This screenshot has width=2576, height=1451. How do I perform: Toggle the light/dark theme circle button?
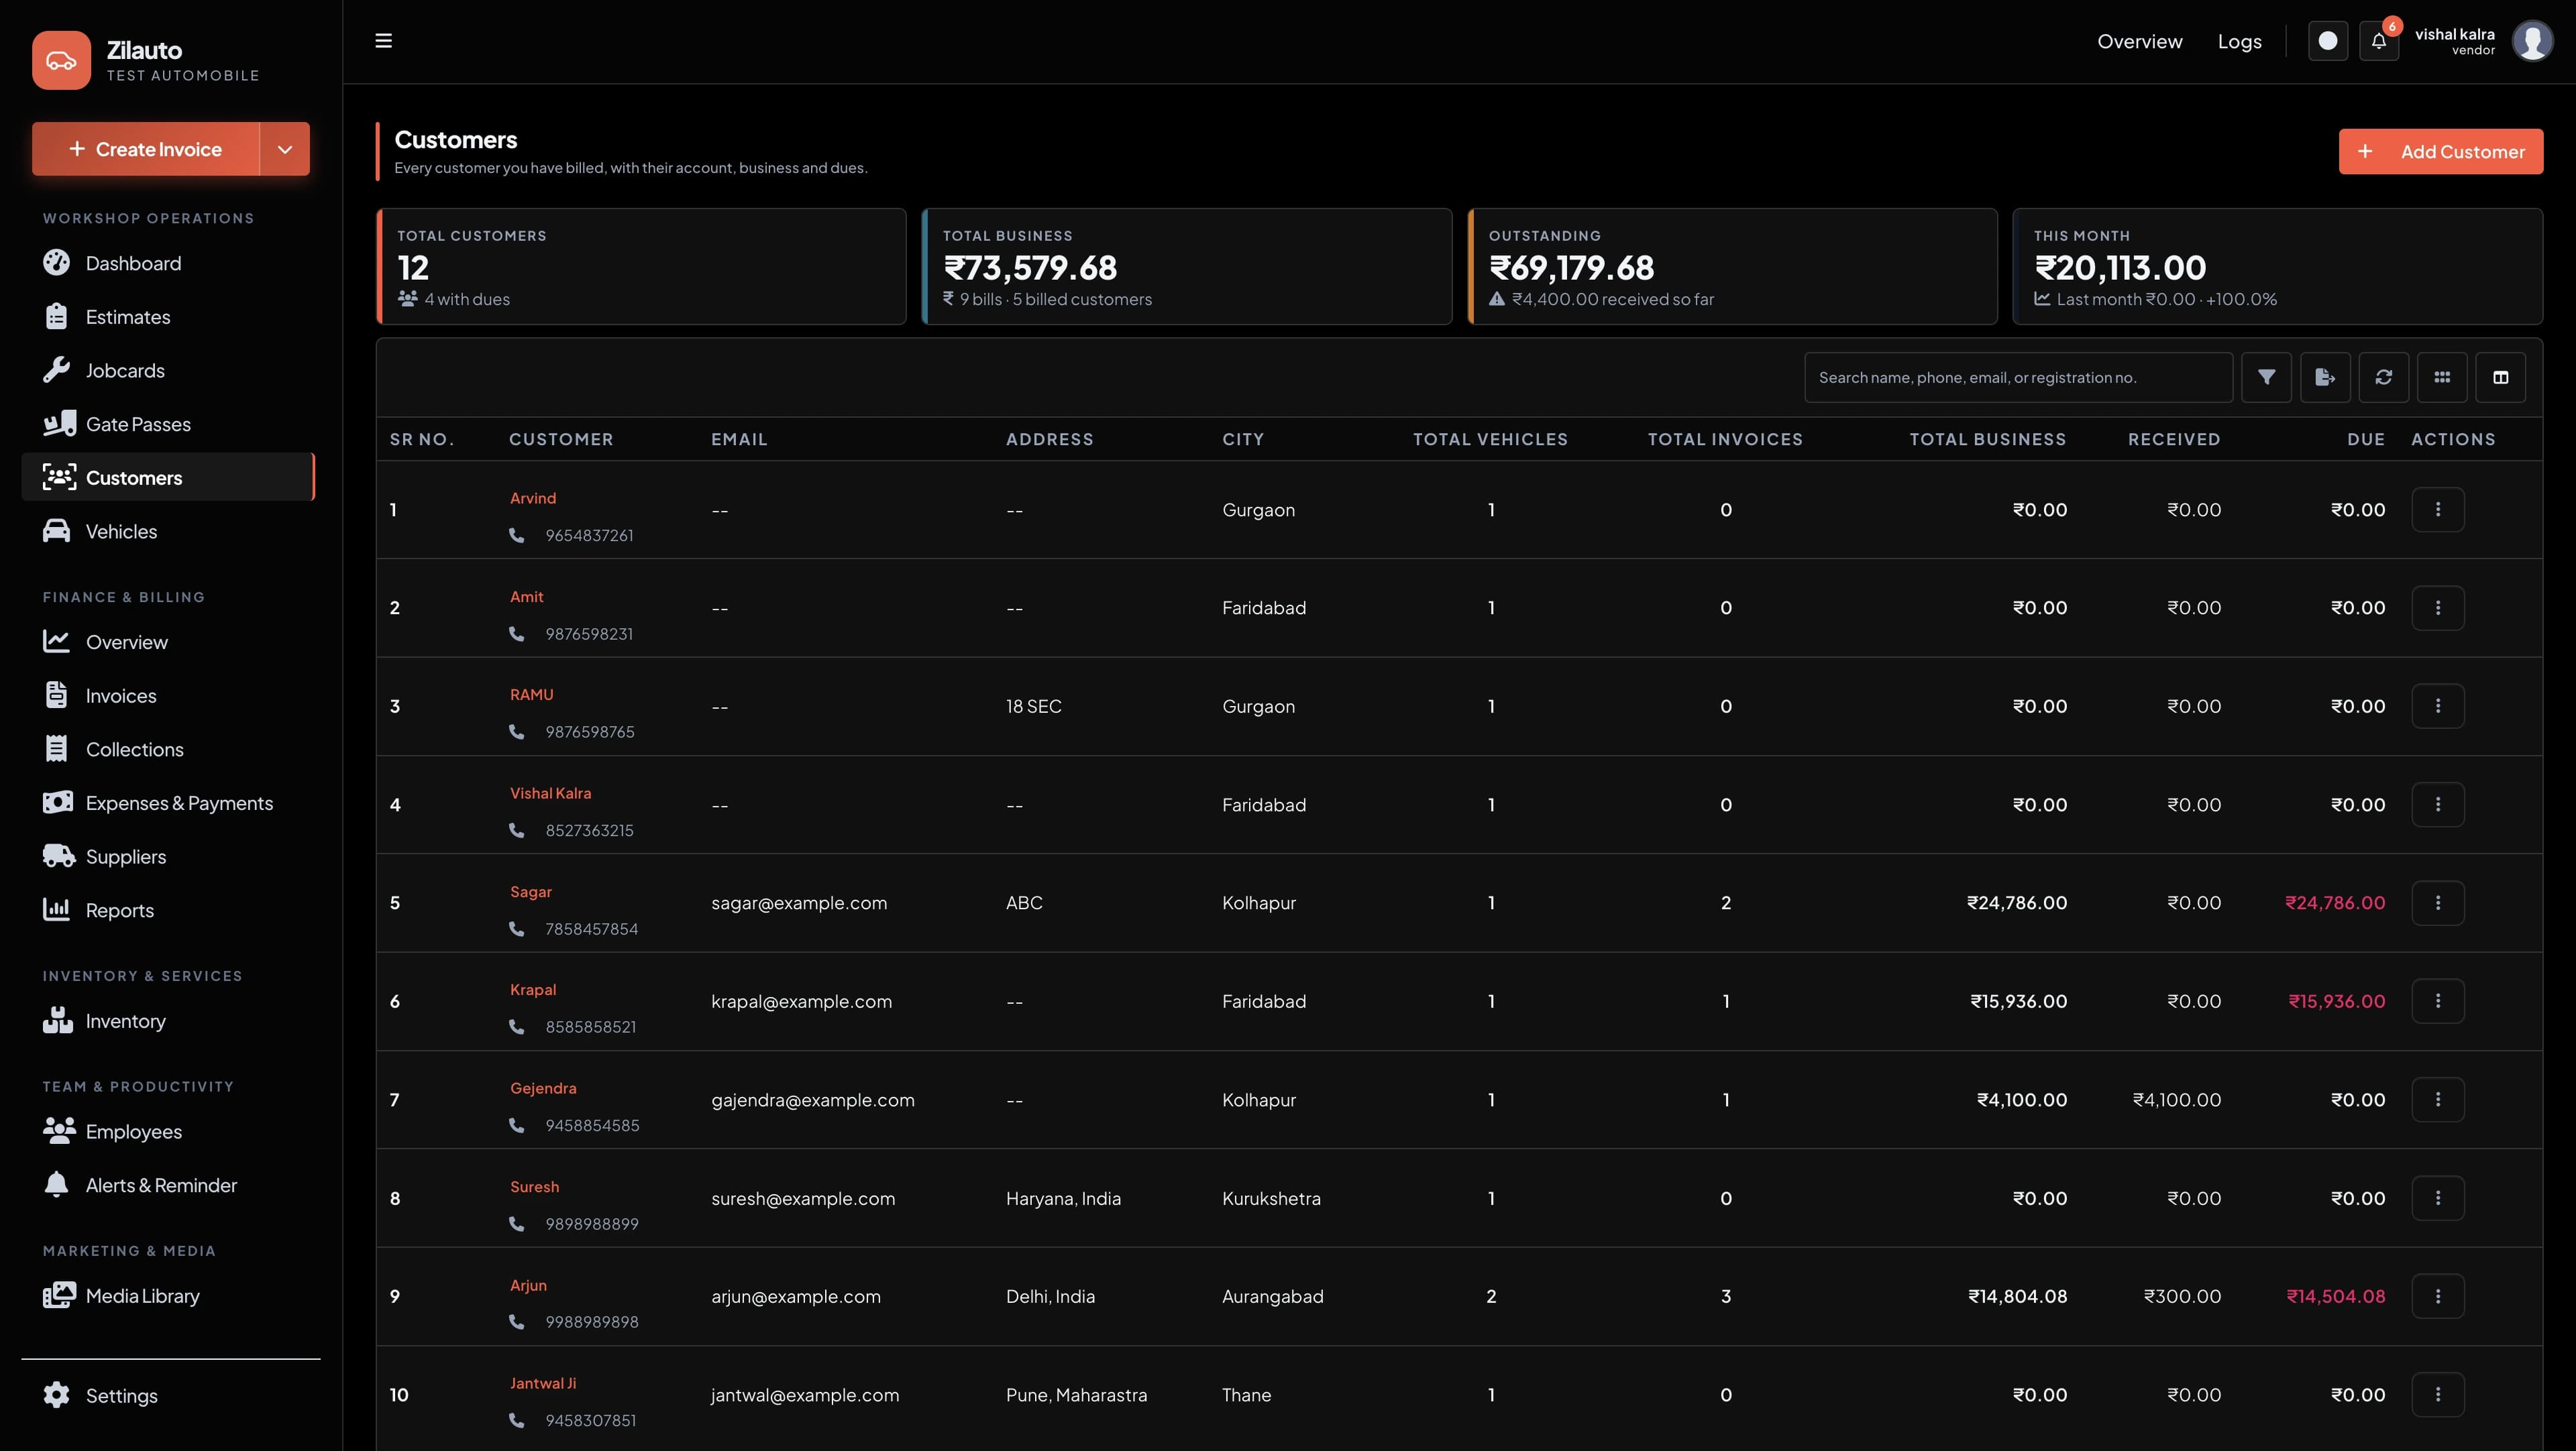point(2328,41)
